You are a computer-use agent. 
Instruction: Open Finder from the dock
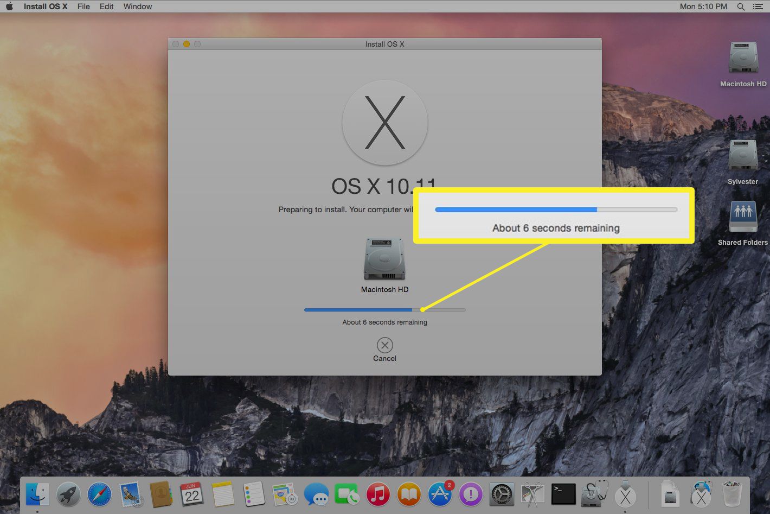pyautogui.click(x=38, y=494)
